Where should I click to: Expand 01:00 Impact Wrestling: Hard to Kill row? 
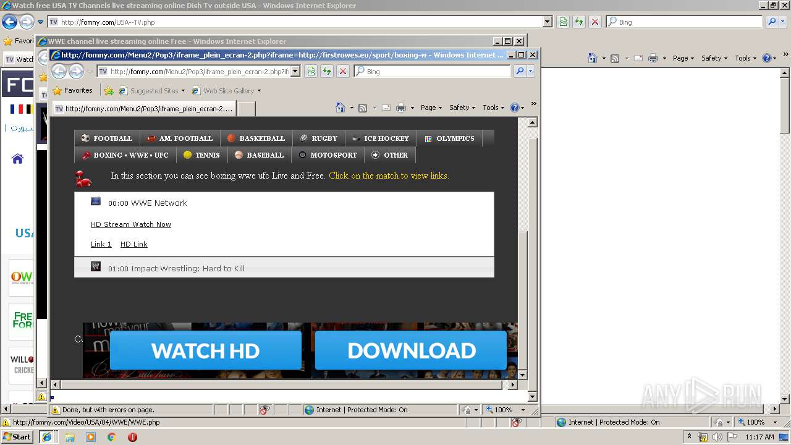(x=284, y=268)
